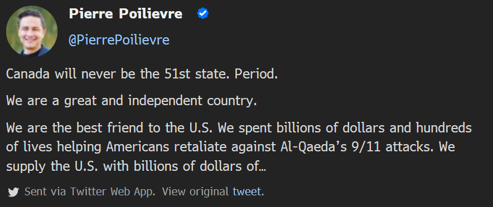Click the 'Sent via Twitter Web App' text
Viewport: 493px width, 207px height.
(90, 191)
